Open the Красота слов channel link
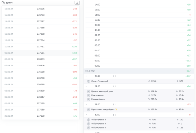Viewport: 196px width, 133px height. (98, 95)
